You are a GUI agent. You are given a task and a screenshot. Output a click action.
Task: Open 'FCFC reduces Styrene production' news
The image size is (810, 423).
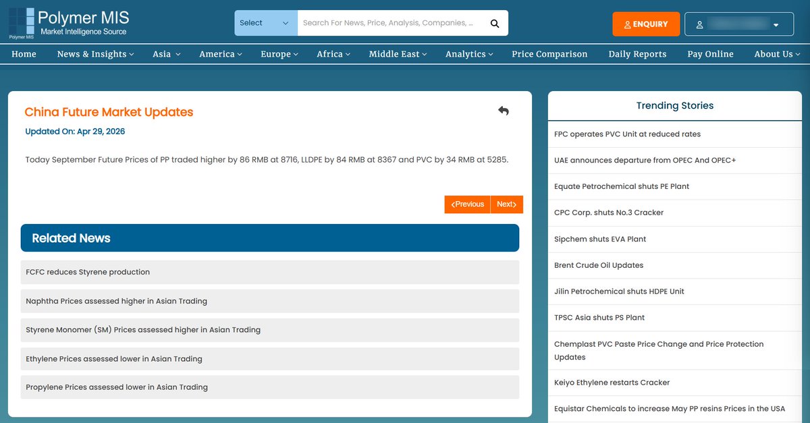(270, 272)
